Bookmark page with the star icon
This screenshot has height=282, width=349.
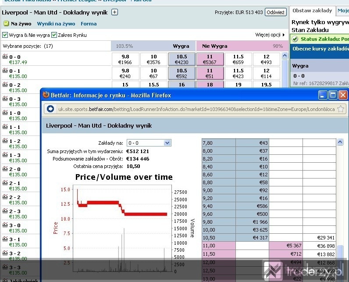[x=341, y=109]
